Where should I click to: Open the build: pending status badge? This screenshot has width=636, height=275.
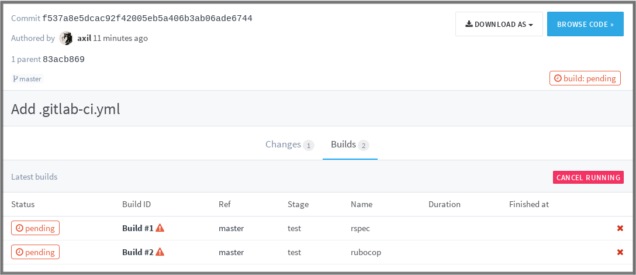coord(585,78)
